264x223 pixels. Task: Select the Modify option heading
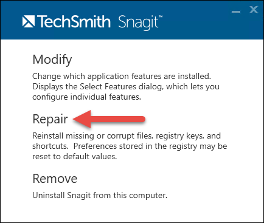coord(52,60)
